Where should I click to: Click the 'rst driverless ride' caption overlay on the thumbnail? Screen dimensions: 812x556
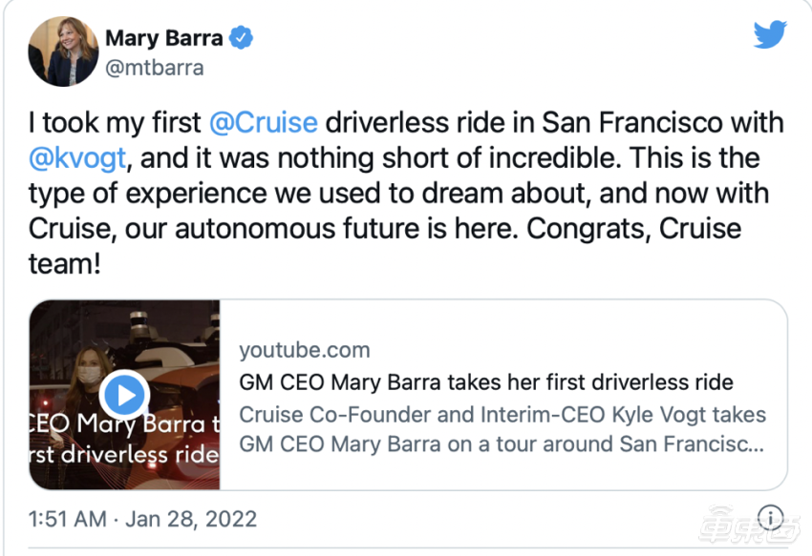tap(124, 455)
